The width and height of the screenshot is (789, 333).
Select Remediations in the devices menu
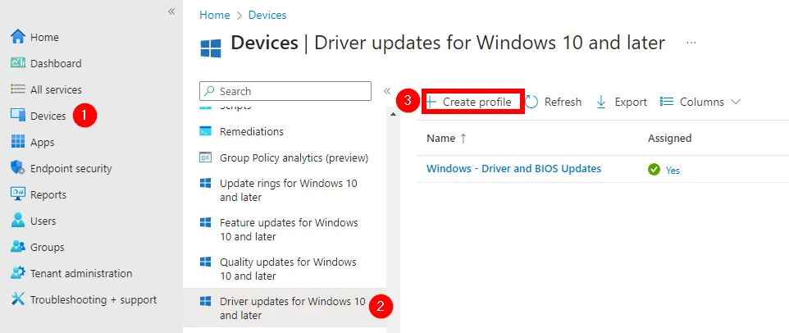251,131
